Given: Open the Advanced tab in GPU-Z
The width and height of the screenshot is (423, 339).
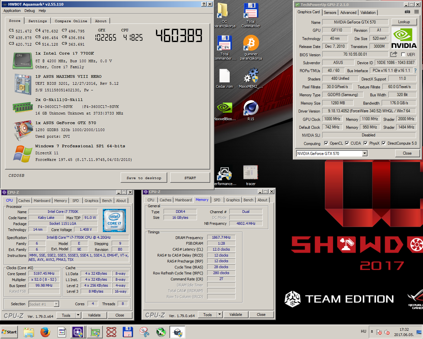Looking at the screenshot, I should pyautogui.click(x=348, y=13).
